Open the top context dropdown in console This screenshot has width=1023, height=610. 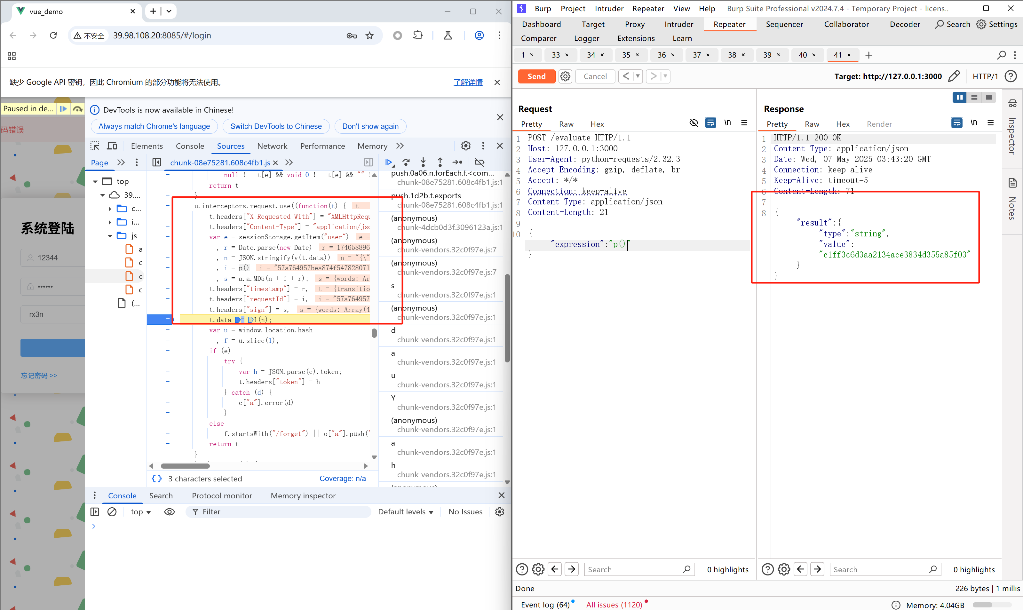[x=140, y=512]
